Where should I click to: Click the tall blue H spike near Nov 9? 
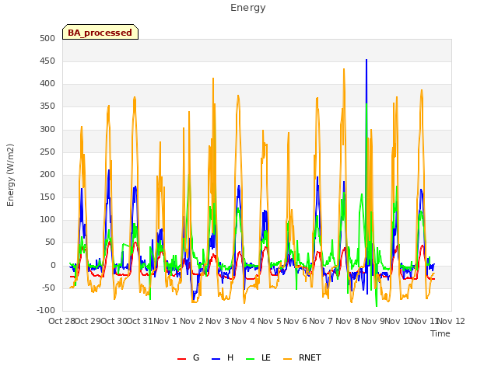coord(366,82)
